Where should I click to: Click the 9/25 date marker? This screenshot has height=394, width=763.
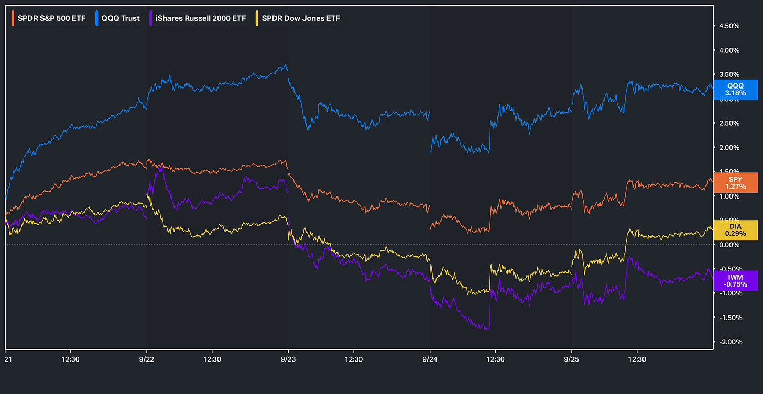571,360
